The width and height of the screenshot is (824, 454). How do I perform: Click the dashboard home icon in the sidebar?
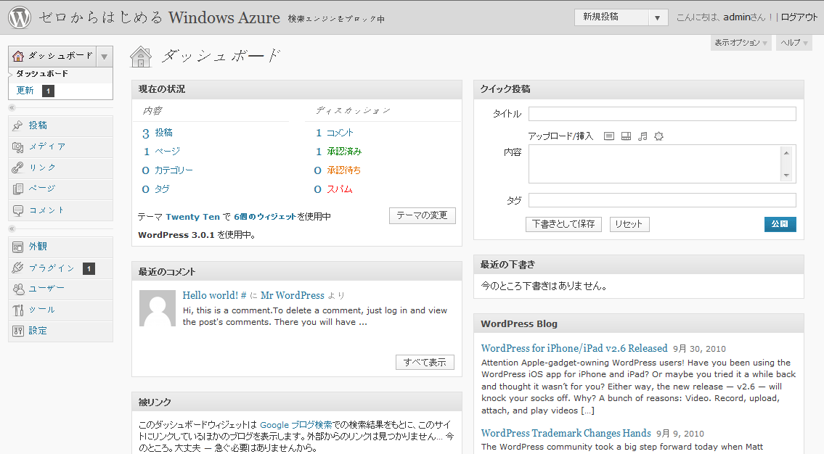18,56
